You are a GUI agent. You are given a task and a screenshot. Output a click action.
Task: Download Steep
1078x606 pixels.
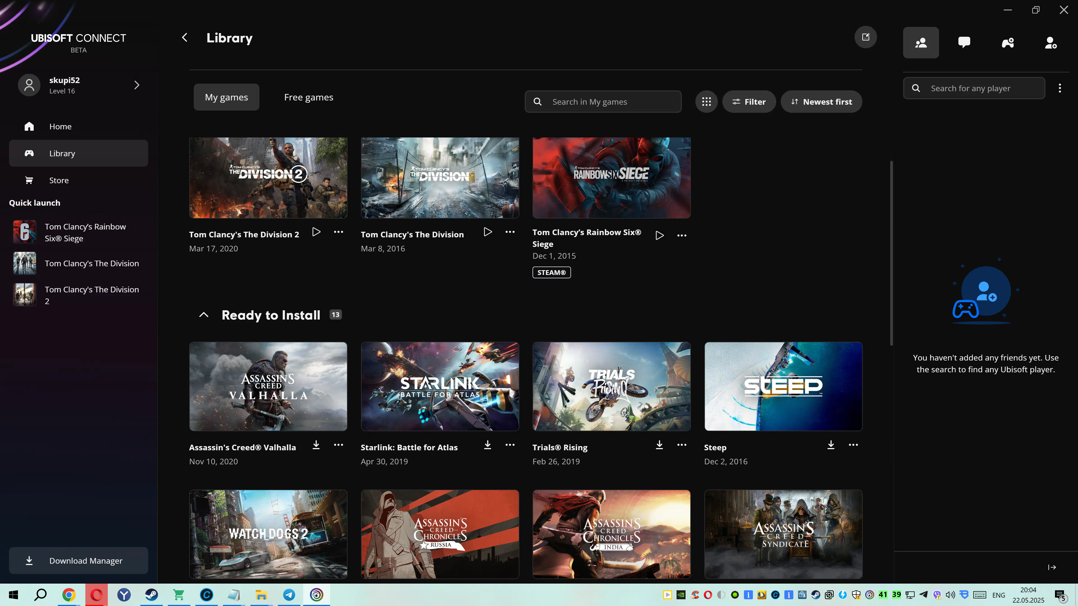(831, 445)
